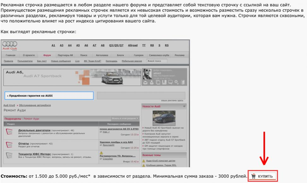Click the КУПИТЬ buy button

263,176
